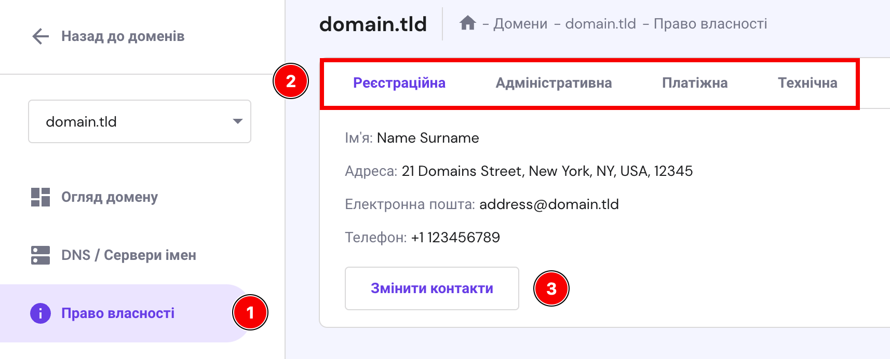Click the email address address@domain.tld
The image size is (890, 359).
549,204
